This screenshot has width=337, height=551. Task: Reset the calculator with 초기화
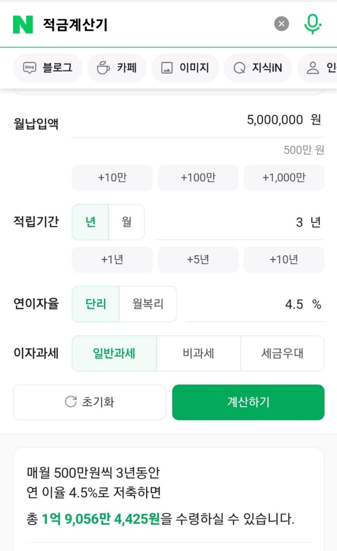tap(89, 402)
